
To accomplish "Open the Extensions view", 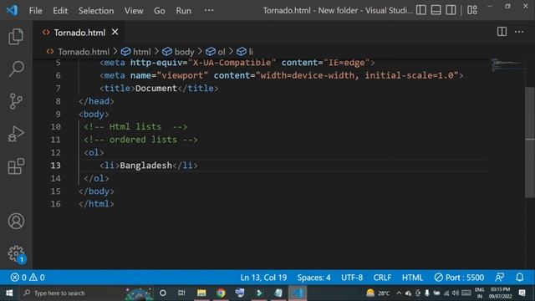I will 16,166.
